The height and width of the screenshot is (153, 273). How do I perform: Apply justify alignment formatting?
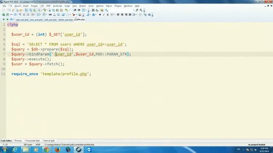[x=130, y=14]
